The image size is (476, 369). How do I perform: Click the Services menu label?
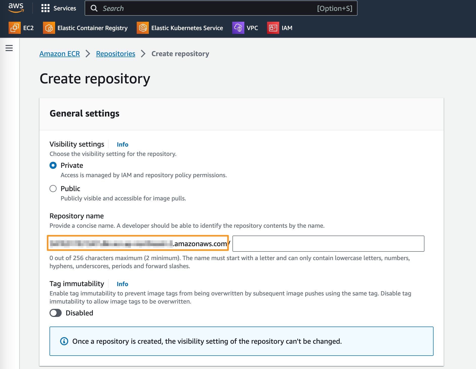65,8
